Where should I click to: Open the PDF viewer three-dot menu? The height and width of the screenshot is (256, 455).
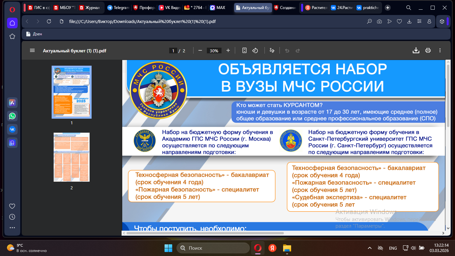click(440, 51)
